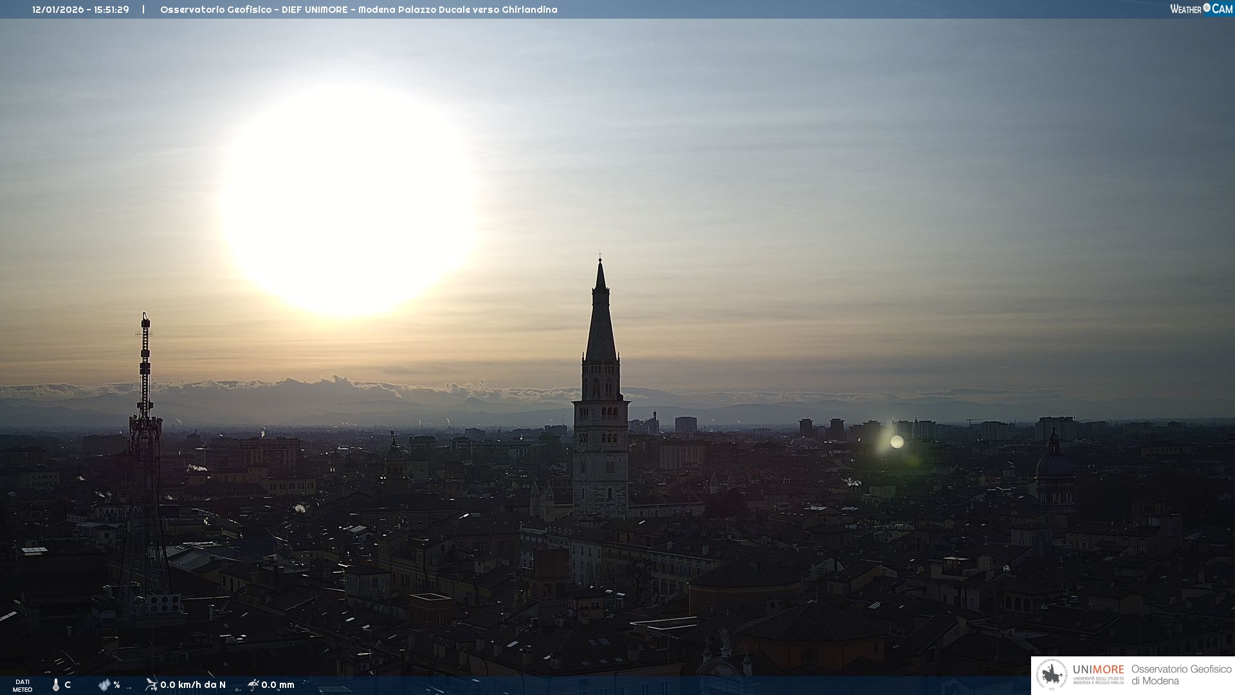Click the green lens flare reflection

pos(896,442)
